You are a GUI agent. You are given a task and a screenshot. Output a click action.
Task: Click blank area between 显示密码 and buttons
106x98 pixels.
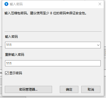pos(53,80)
